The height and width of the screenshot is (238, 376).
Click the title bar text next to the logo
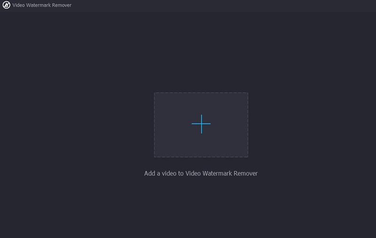[x=42, y=5]
